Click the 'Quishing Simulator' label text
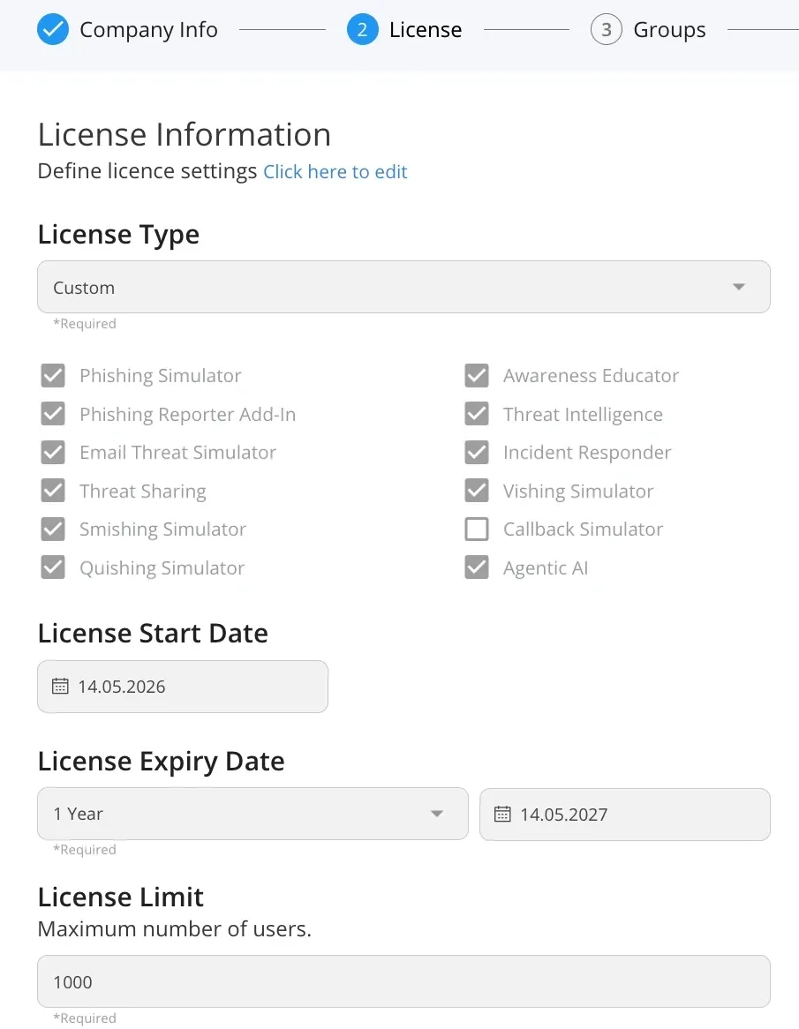Screen dimensions: 799x1029 coord(162,568)
